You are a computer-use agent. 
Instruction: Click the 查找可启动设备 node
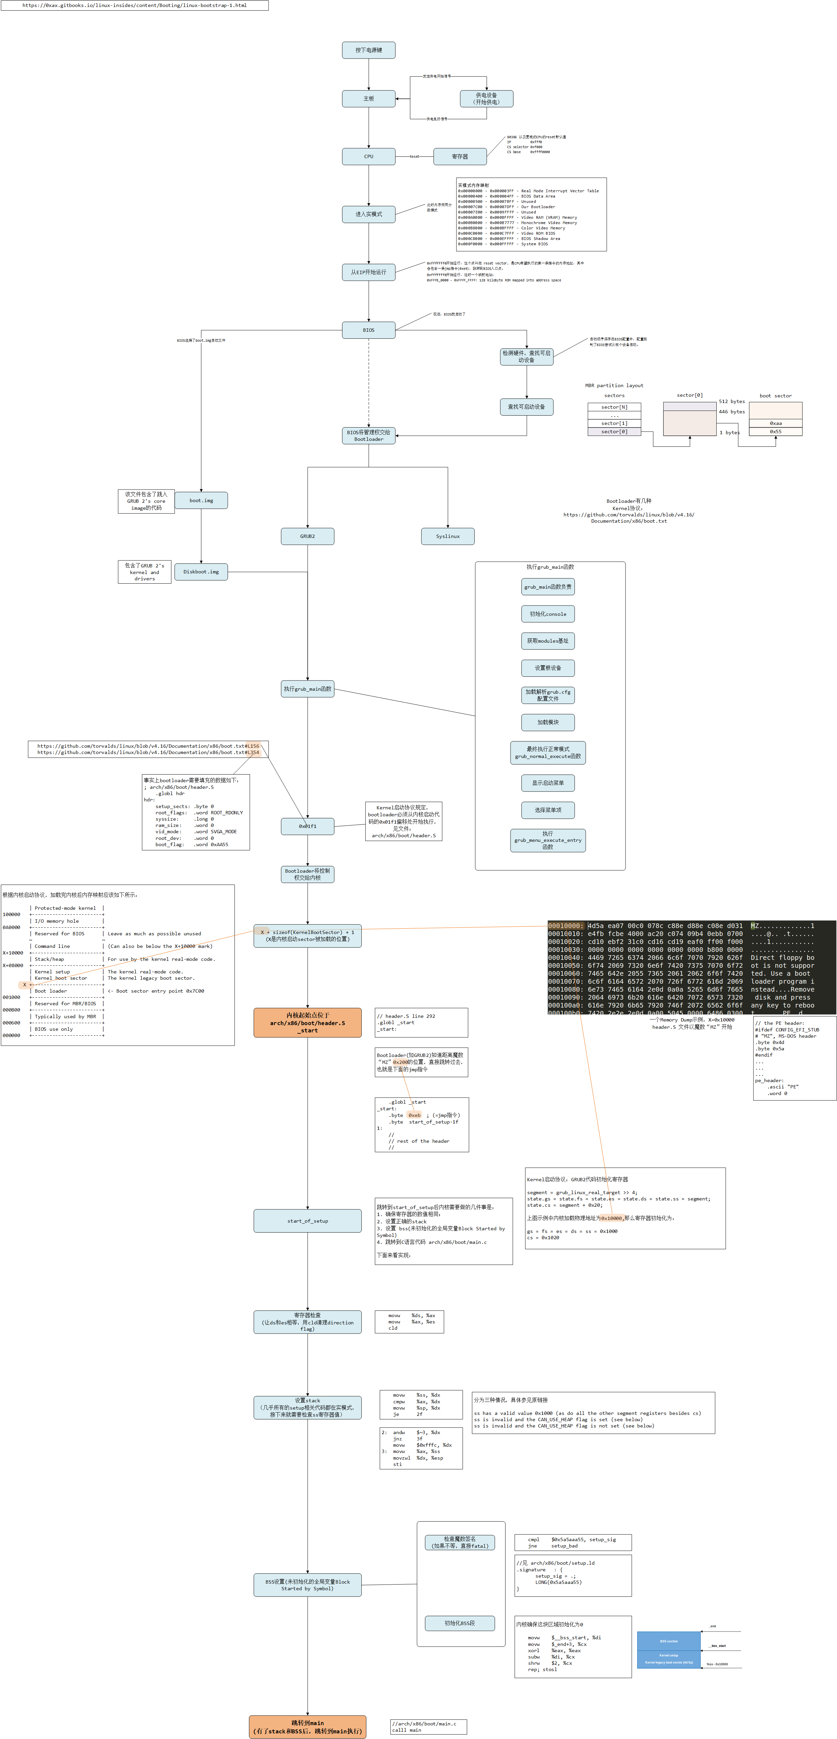coord(526,407)
